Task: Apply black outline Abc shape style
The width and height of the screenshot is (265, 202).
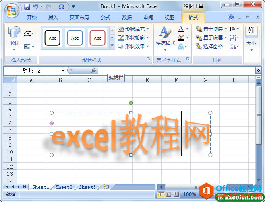Action: click(x=52, y=38)
